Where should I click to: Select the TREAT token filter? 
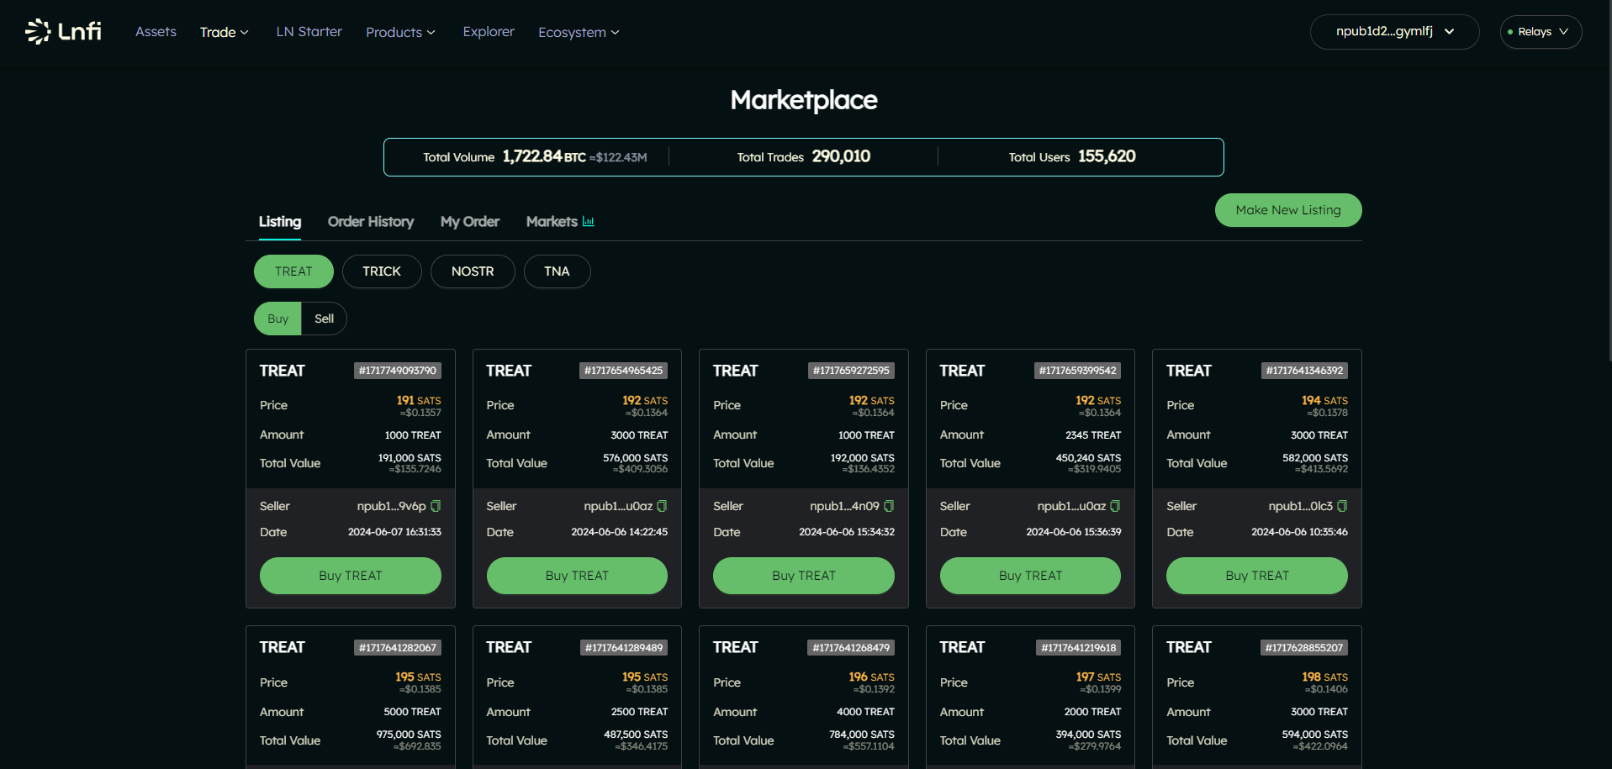tap(293, 271)
